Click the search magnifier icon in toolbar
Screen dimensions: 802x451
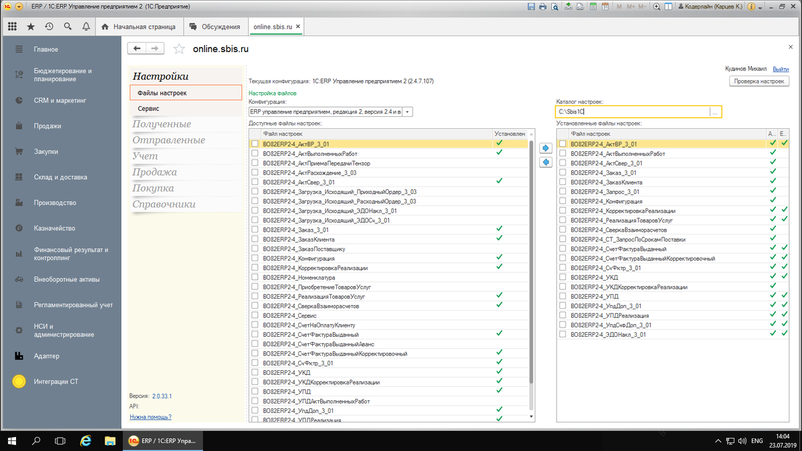coord(68,27)
